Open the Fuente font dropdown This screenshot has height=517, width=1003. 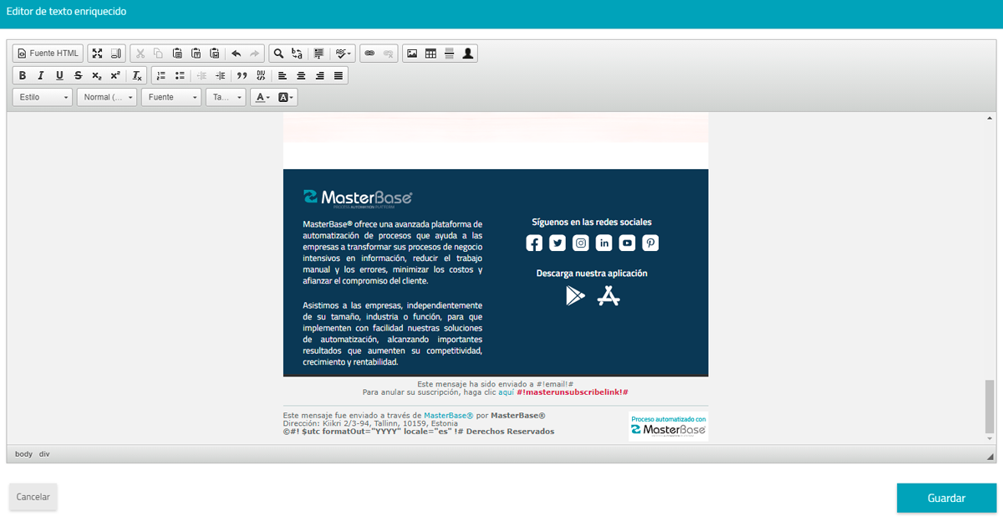[171, 97]
